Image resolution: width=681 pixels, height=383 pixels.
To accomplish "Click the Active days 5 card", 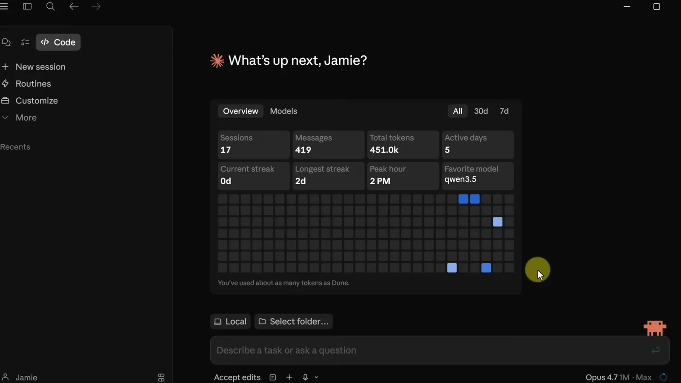I will (478, 144).
